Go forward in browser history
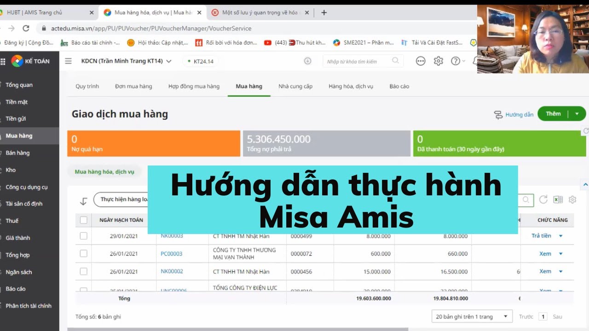Screen dimensions: 589x331 (11, 28)
